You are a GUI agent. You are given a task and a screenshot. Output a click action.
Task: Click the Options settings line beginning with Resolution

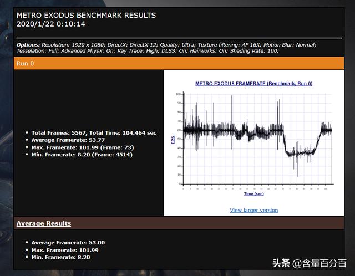(x=166, y=45)
